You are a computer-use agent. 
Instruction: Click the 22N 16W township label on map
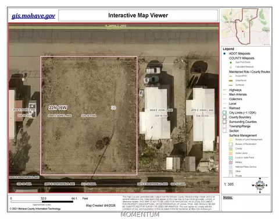click(58, 108)
